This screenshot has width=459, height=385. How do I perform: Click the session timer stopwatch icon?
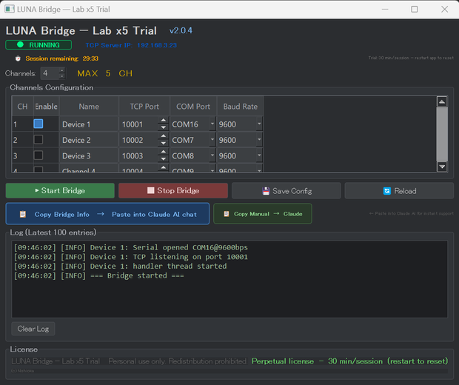(18, 58)
